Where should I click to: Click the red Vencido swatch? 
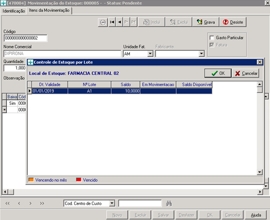click(x=79, y=180)
